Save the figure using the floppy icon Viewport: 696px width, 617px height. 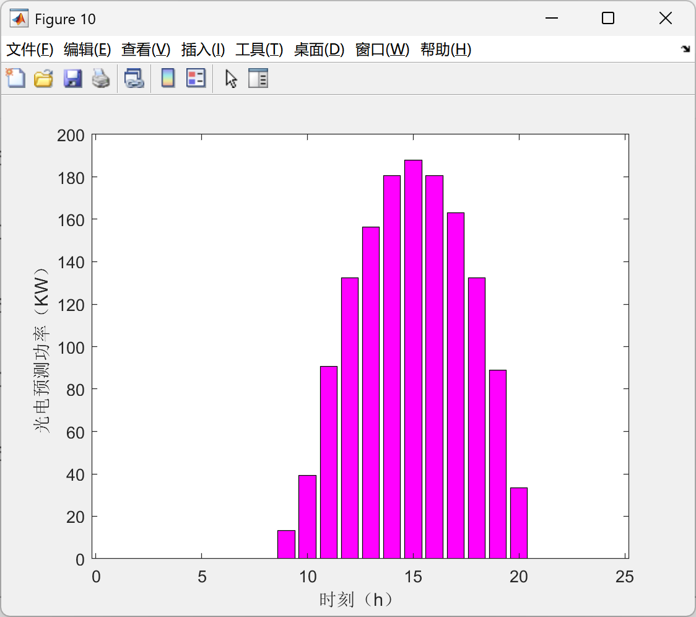(72, 79)
